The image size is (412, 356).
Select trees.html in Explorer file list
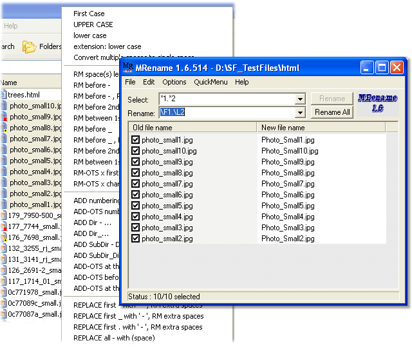tap(24, 95)
